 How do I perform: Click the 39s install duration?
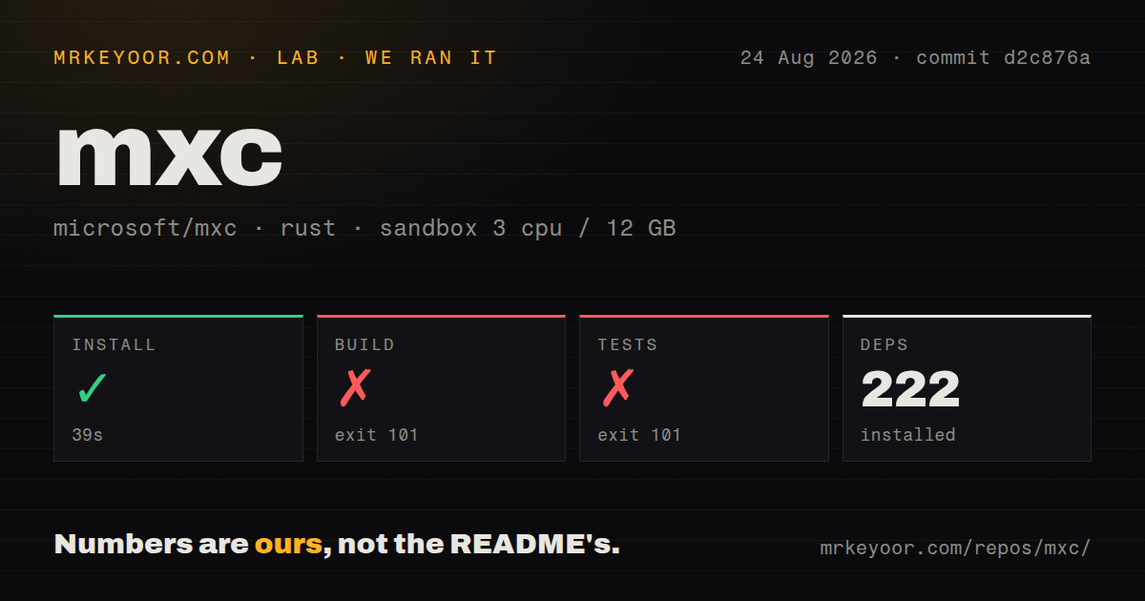point(87,435)
